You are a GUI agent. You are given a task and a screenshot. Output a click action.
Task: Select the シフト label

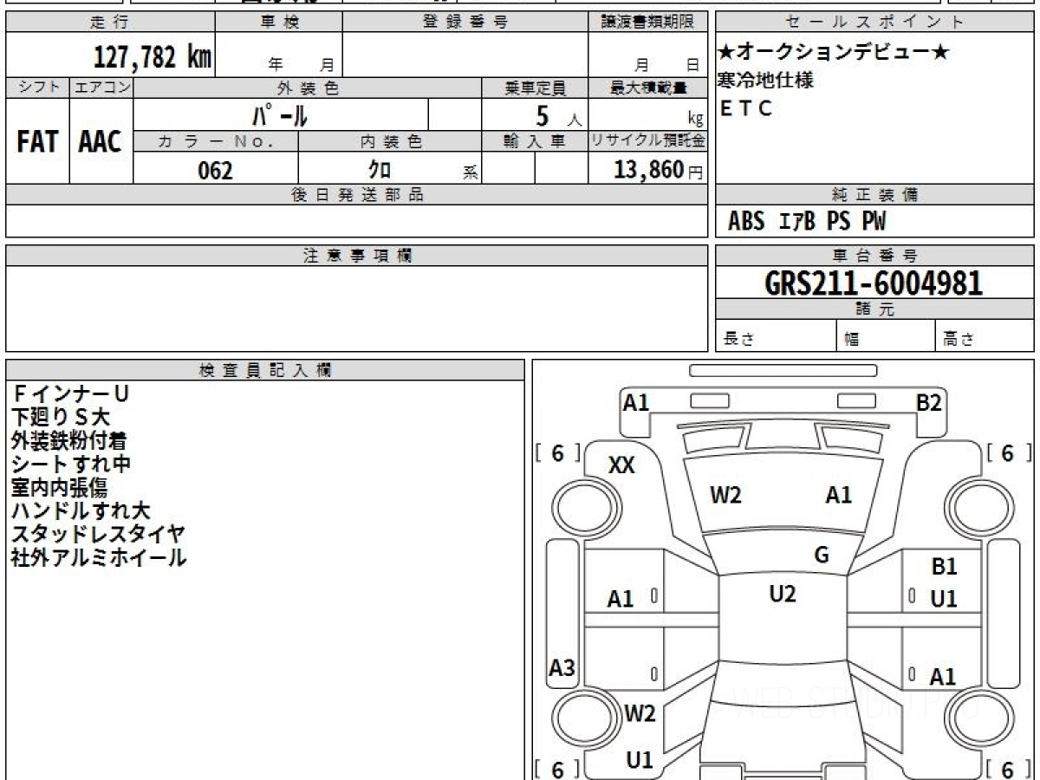point(38,87)
